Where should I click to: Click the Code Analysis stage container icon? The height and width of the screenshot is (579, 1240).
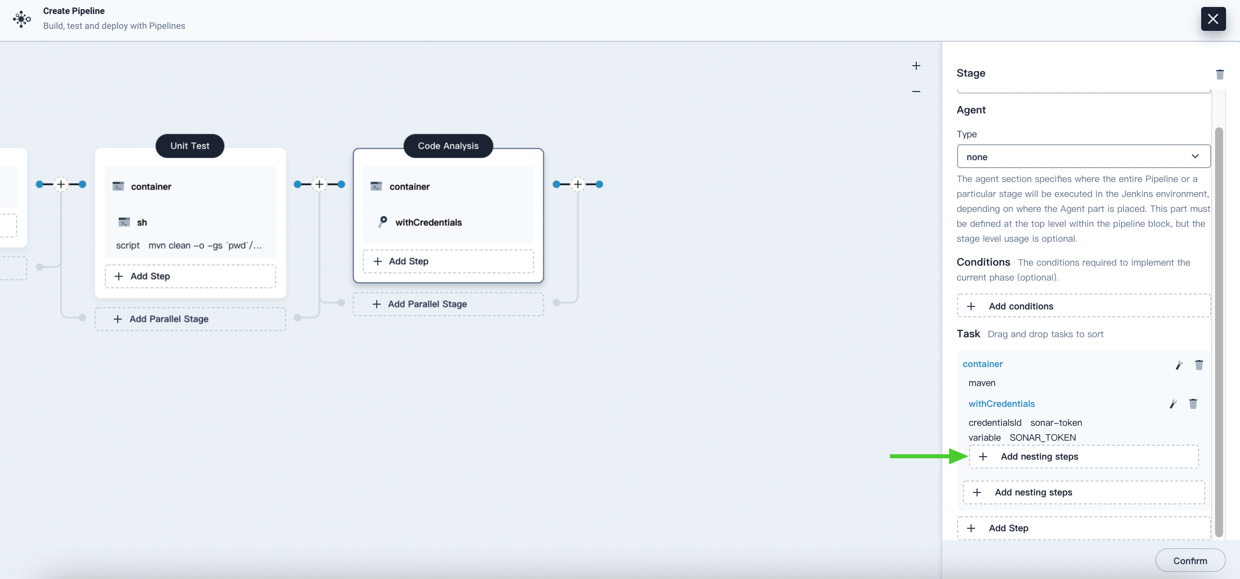pos(375,186)
